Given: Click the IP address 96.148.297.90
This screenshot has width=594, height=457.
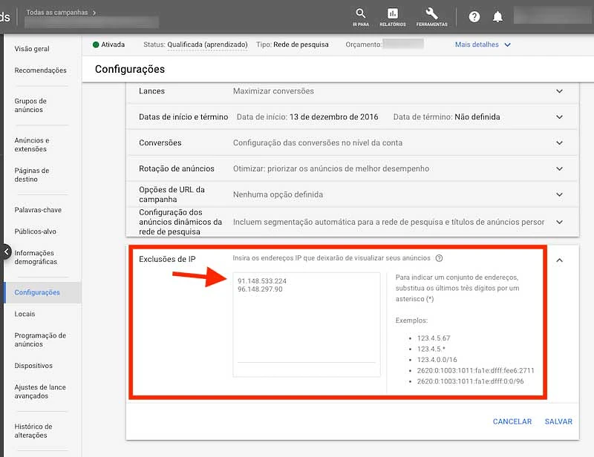Looking at the screenshot, I should pyautogui.click(x=260, y=289).
